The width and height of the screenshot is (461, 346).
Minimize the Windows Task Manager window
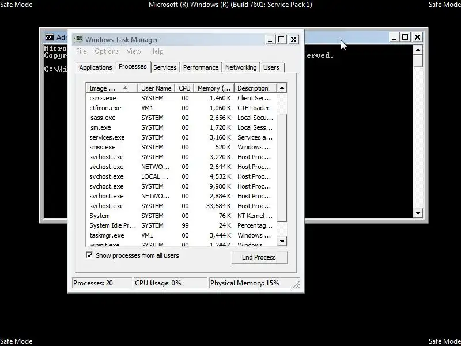pos(270,39)
